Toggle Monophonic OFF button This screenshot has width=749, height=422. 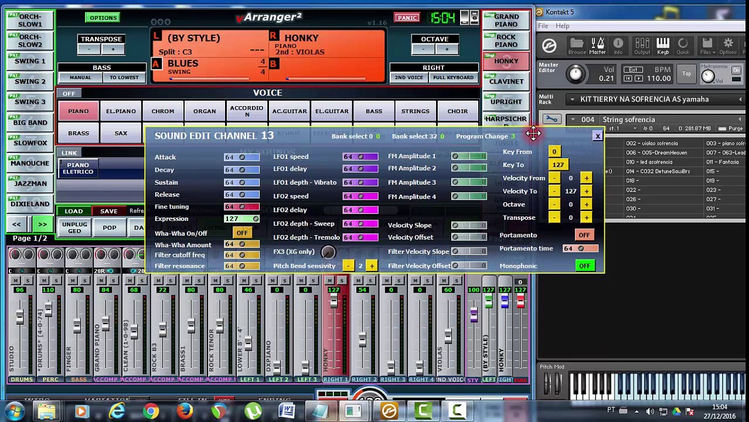point(584,266)
